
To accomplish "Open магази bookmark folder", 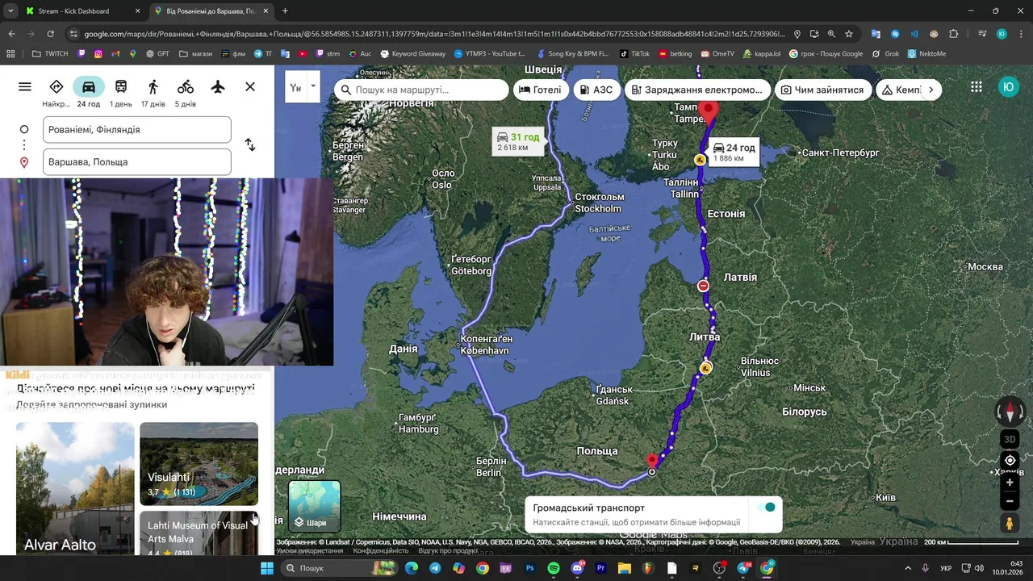I will (196, 54).
